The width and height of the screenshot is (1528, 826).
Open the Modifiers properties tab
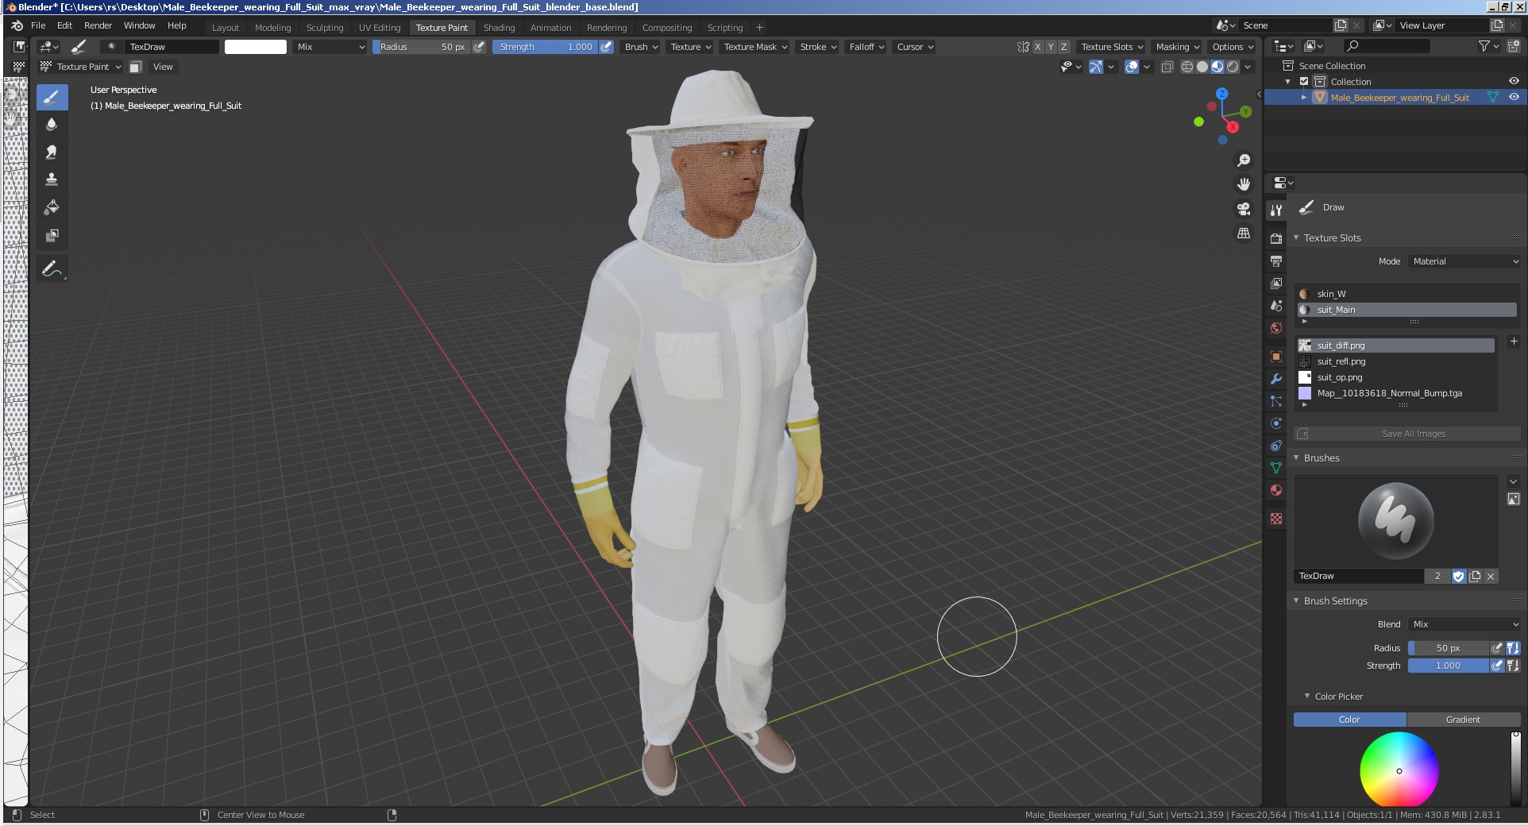(x=1276, y=379)
